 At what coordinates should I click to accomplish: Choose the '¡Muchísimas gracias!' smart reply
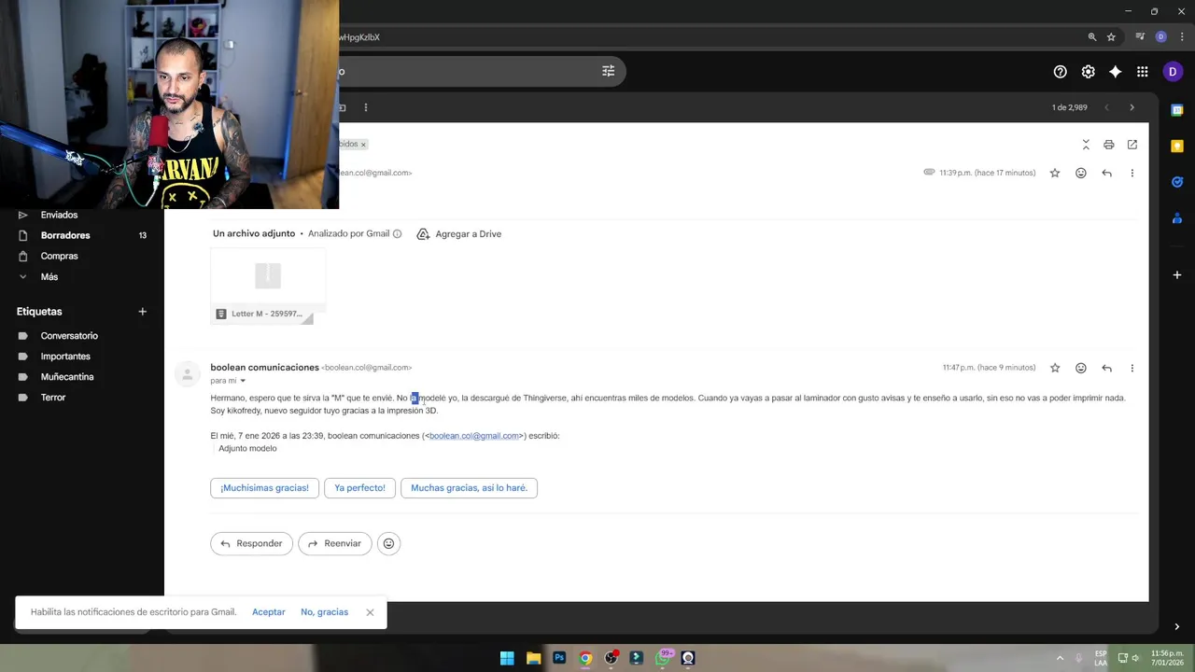tap(264, 488)
